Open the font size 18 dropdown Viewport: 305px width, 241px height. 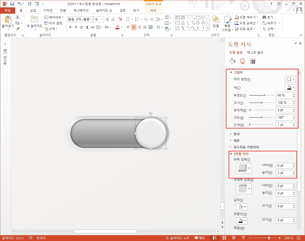pyautogui.click(x=102, y=20)
